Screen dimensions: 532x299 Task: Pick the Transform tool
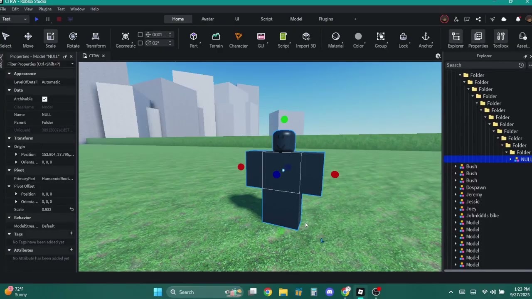[x=96, y=40]
